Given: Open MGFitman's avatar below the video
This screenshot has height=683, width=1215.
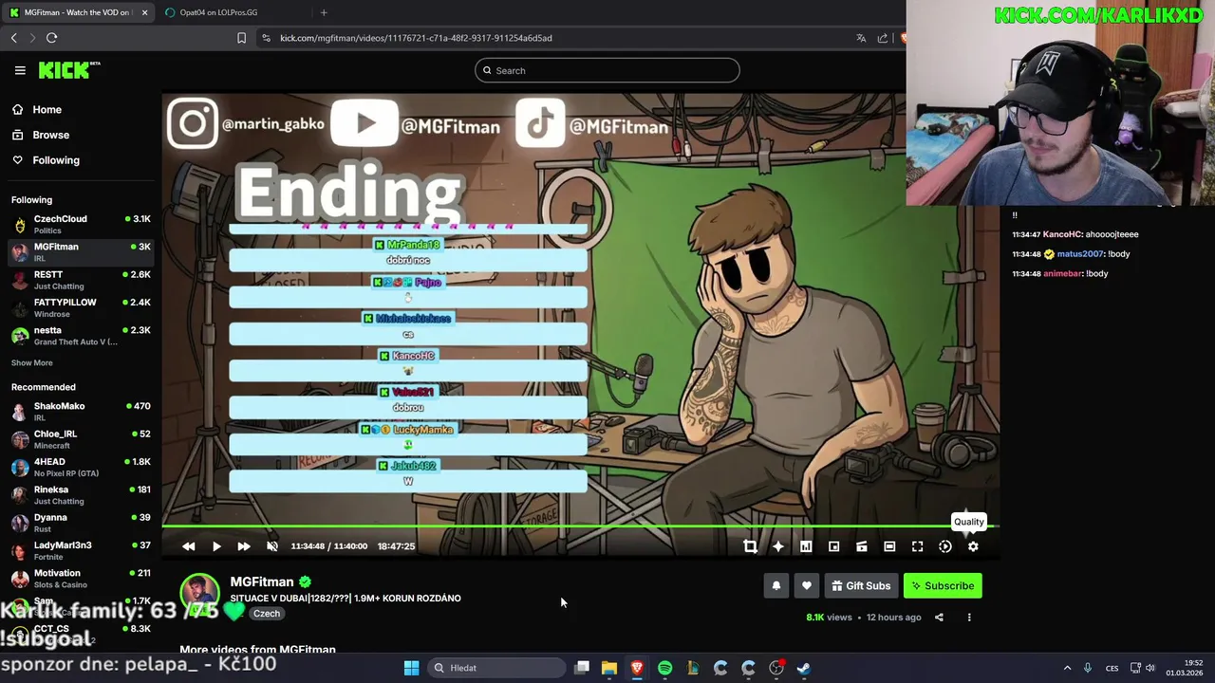Looking at the screenshot, I should 200,594.
